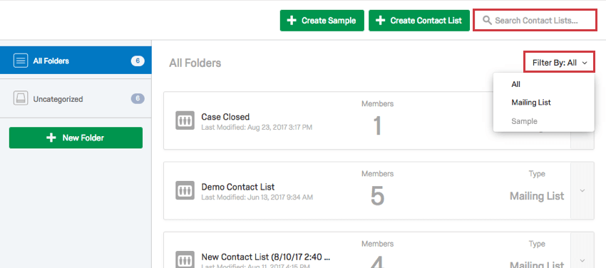This screenshot has width=606, height=268.
Task: Click the Demo Contact List people icon
Action: [185, 190]
